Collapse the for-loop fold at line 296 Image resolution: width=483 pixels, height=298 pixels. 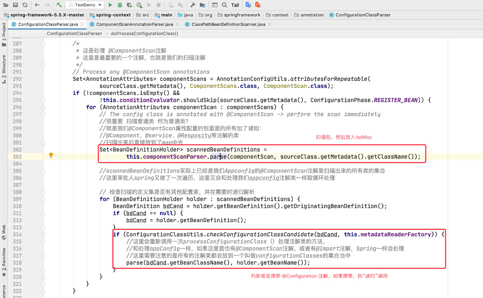tap(43, 108)
